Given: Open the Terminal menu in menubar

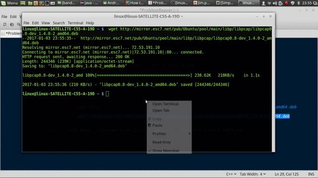Looking at the screenshot, I should pyautogui.click(x=76, y=23).
